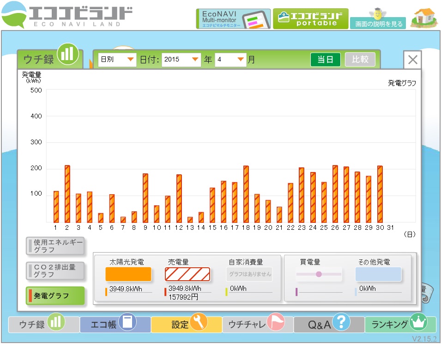This screenshot has width=441, height=344.
Task: Click the 発電グラフ title text at top right
Action: pos(402,83)
